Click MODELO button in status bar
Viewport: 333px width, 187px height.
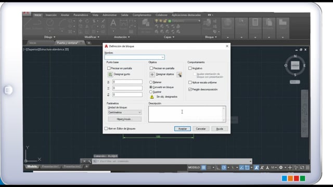tap(194, 167)
